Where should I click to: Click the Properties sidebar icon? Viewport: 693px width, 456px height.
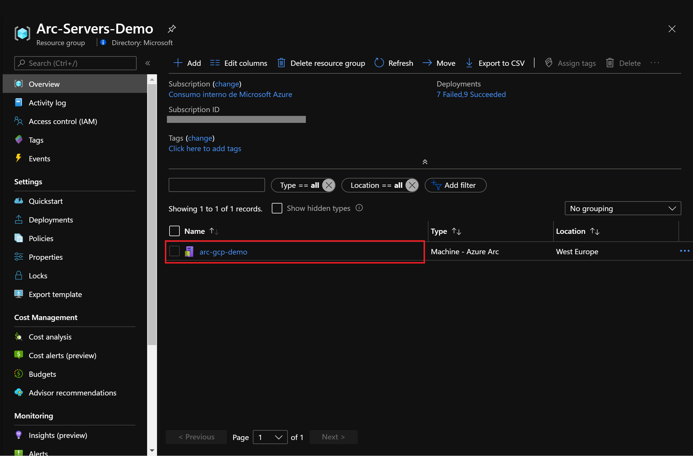tap(19, 257)
